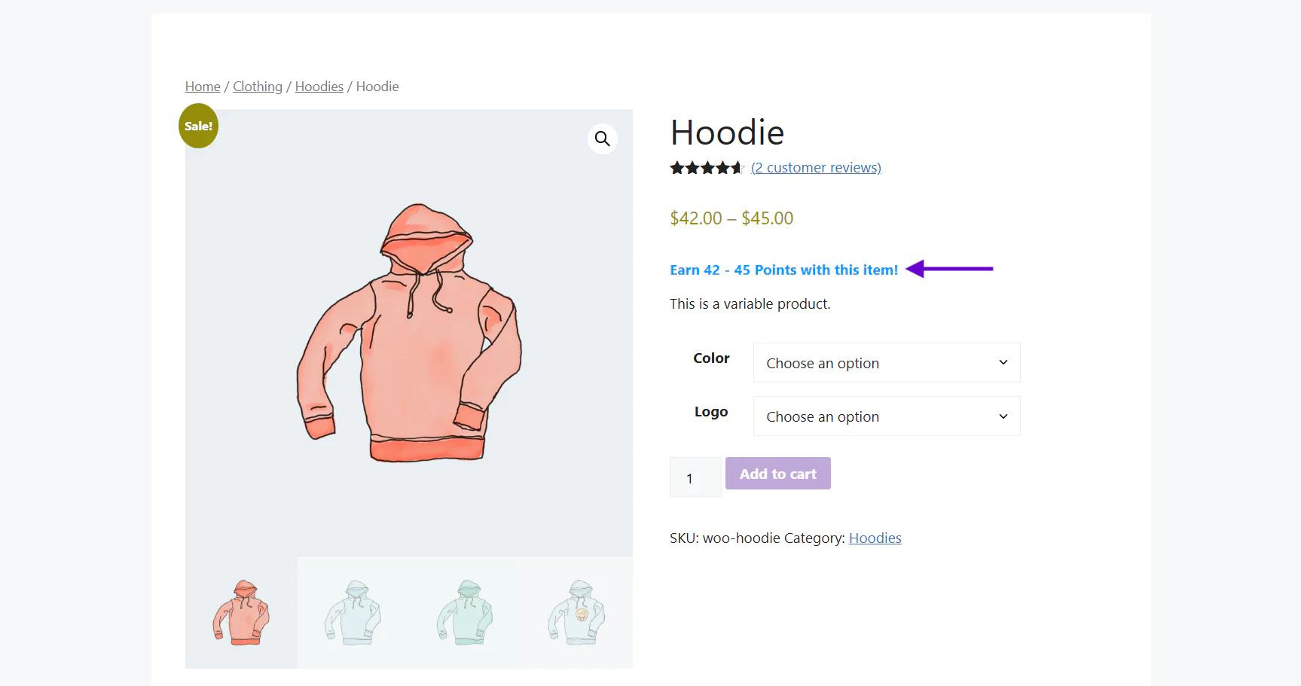Go to the Home breadcrumb
This screenshot has width=1301, height=686.
tap(203, 87)
